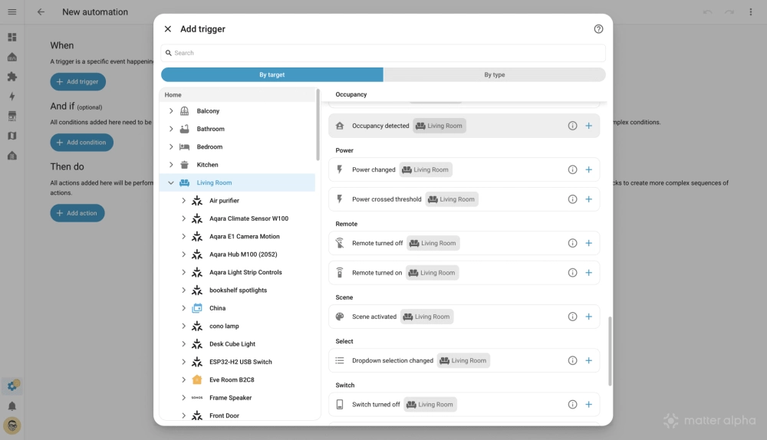Screen dimensions: 767x440
Task: Open Notifications bell in sidebar
Action: [x=12, y=406]
